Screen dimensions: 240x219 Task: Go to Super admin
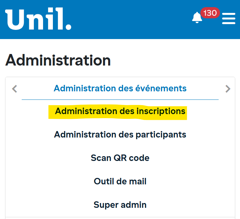120,205
